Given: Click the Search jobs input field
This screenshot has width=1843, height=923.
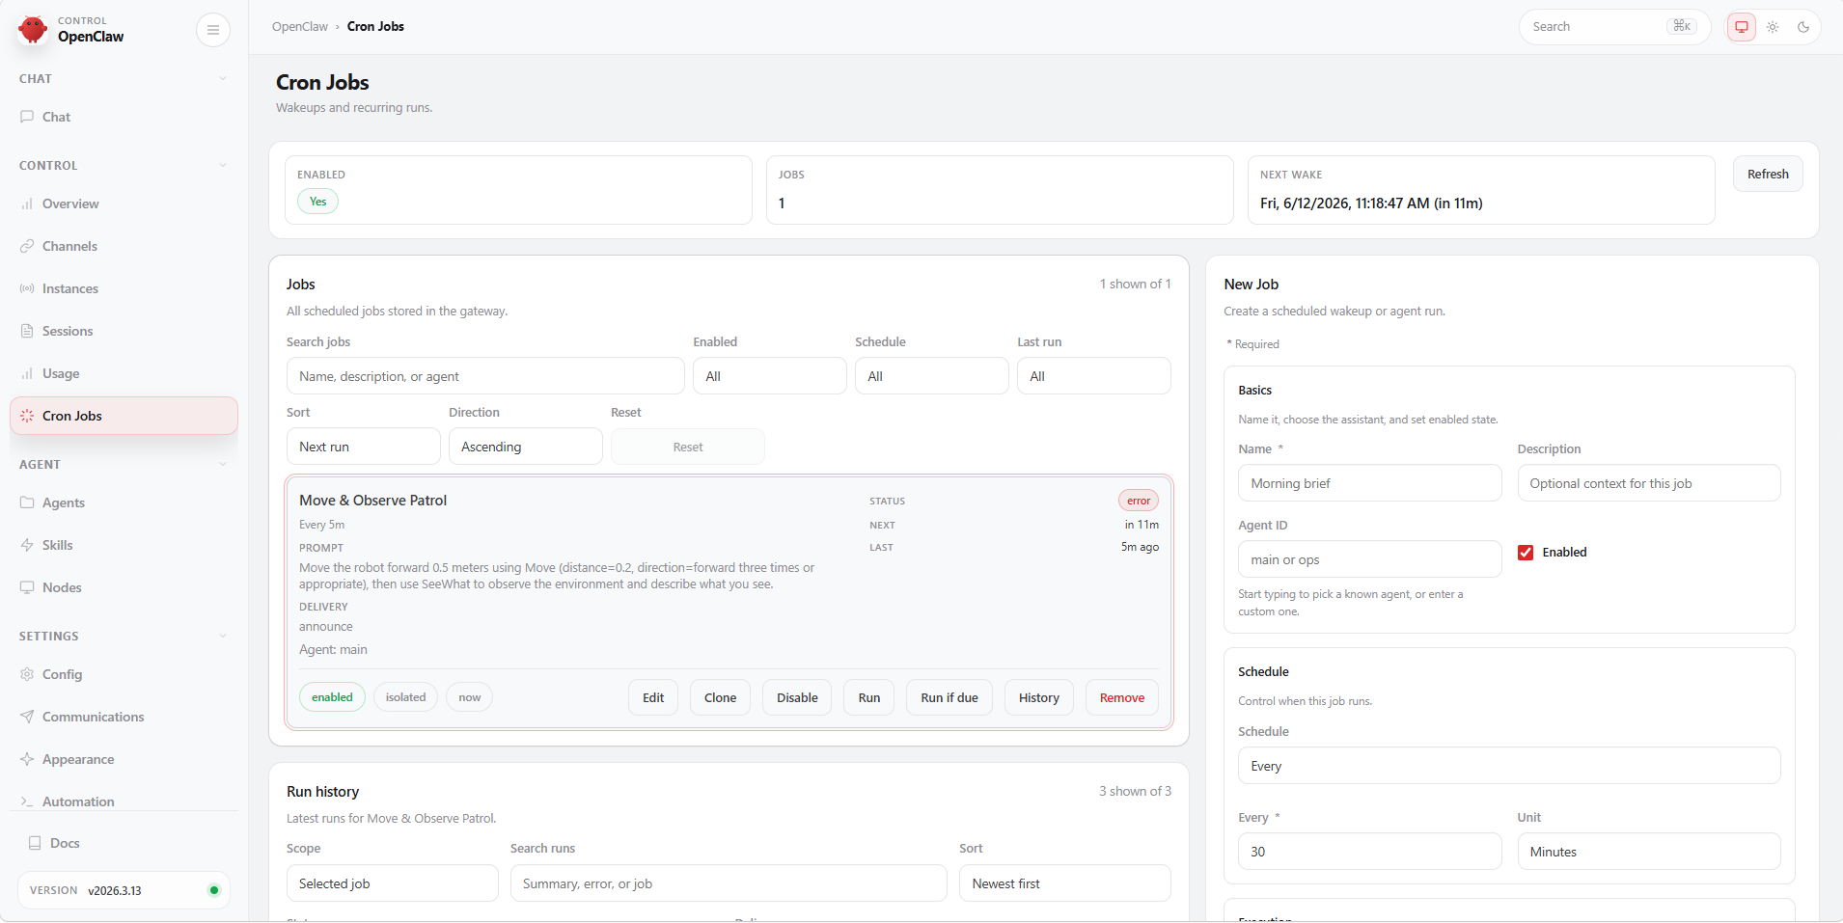Looking at the screenshot, I should pyautogui.click(x=485, y=376).
